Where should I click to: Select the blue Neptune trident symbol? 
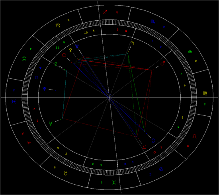click(x=45, y=89)
